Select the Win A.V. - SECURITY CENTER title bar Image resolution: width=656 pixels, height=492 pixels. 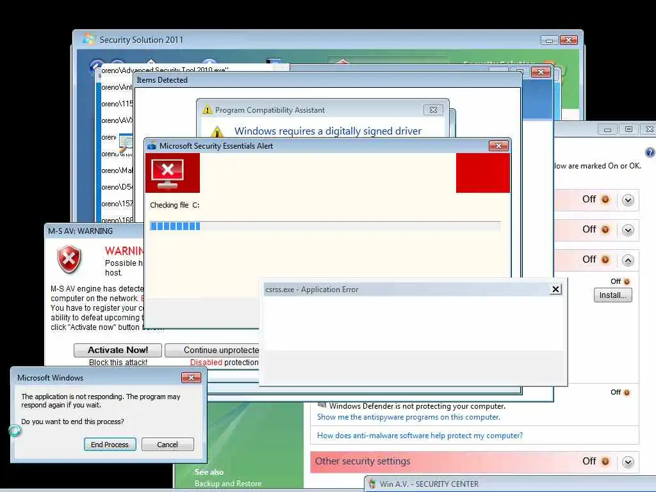coord(509,484)
